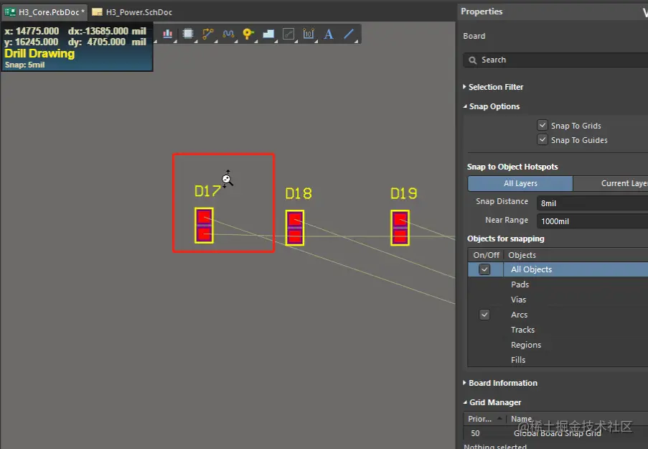Screen dimensions: 648x449
Task: Select the Global Board Snap Grid entry
Action: coord(557,433)
